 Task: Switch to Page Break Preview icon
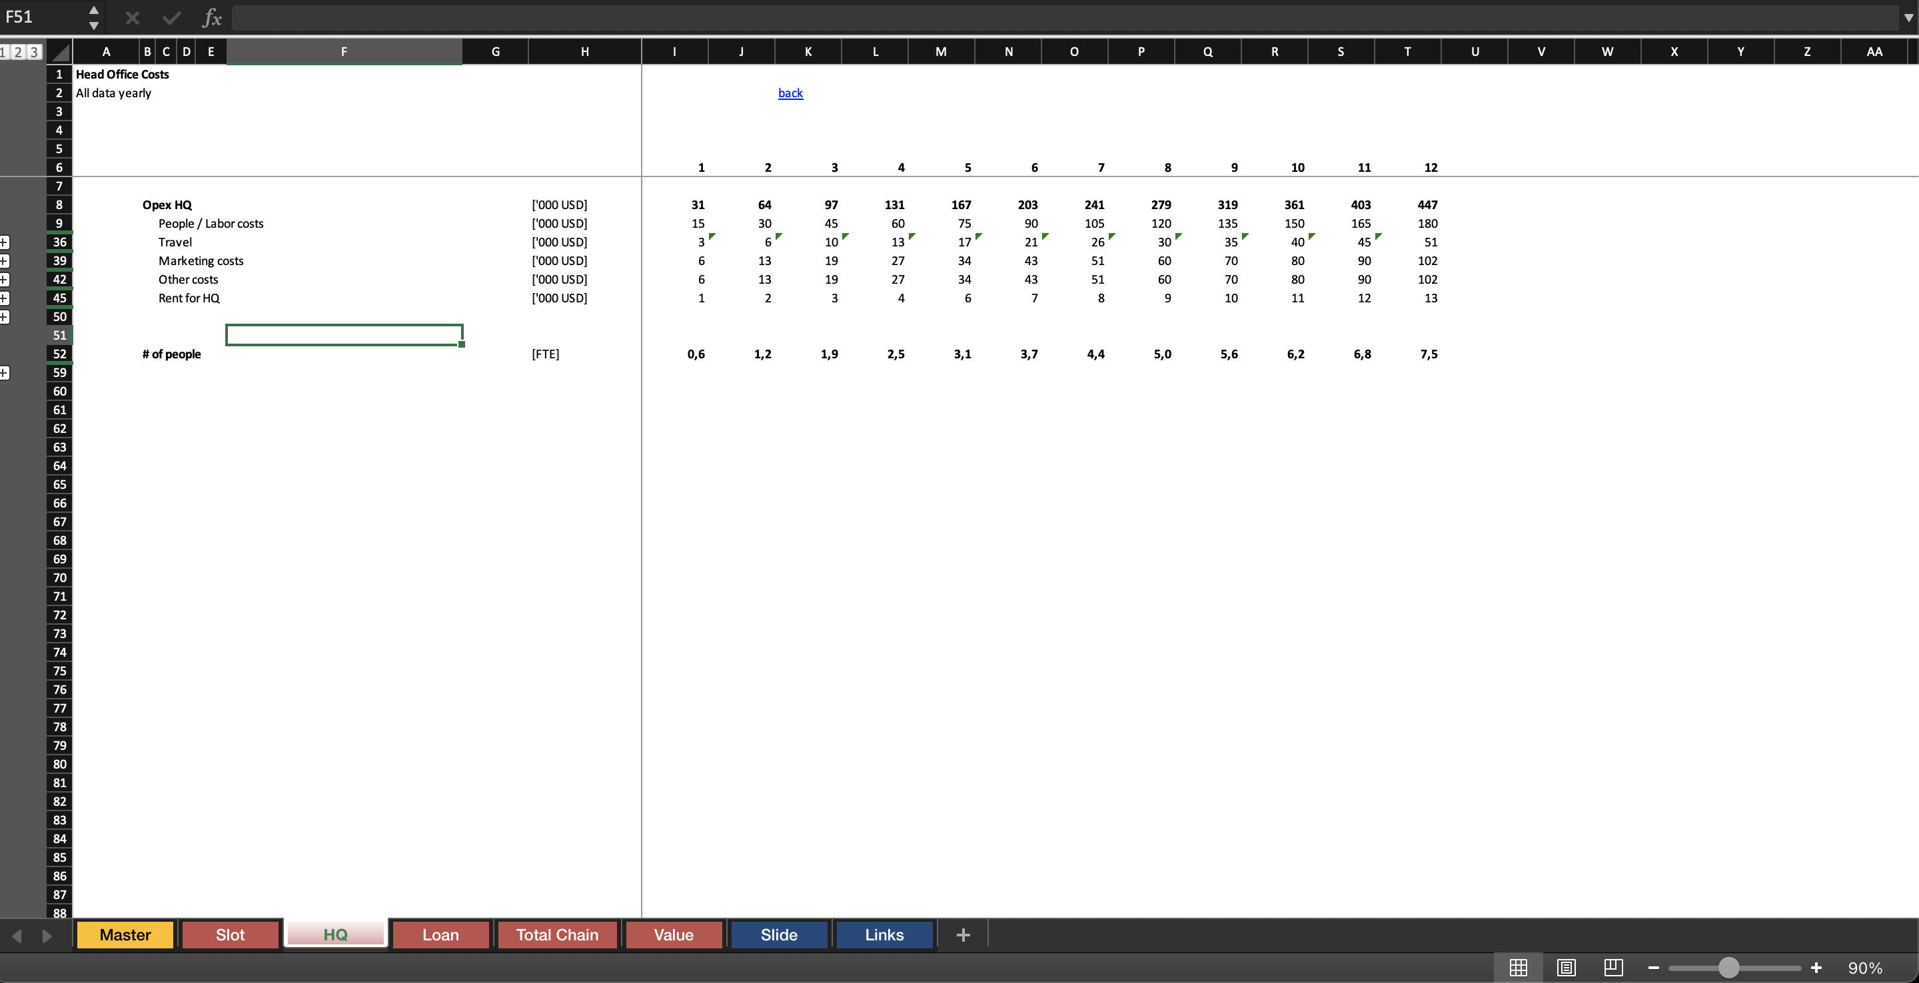1614,968
